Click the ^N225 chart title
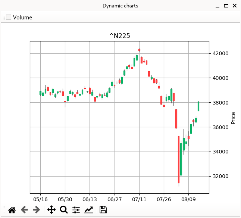Image resolution: width=241 pixels, height=218 pixels. [120, 36]
